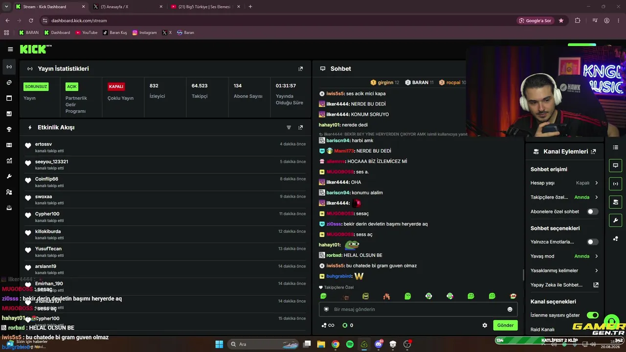This screenshot has width=626, height=352.
Task: Open the bar-chart panel icon in the left sidebar
Action: pos(9,114)
